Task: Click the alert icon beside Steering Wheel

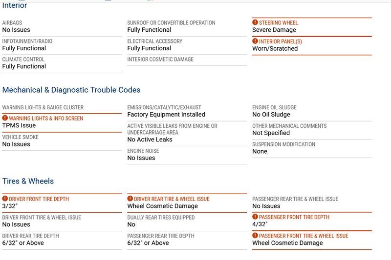Action: [x=255, y=22]
